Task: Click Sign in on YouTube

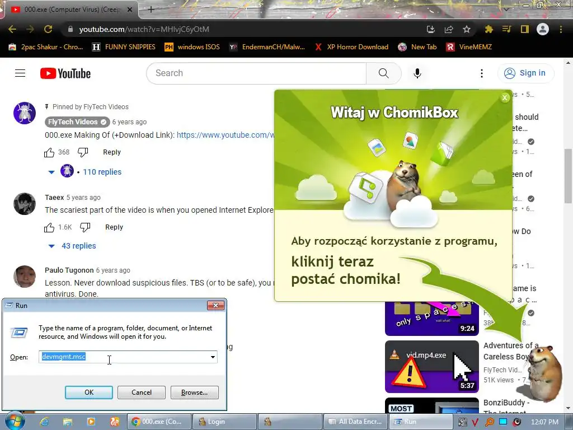Action: tap(525, 73)
